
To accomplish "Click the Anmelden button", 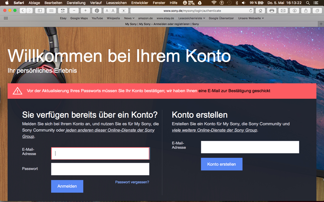I will [x=67, y=186].
